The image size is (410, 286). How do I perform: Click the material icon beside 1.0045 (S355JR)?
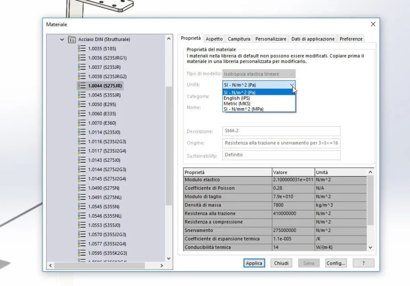click(x=81, y=95)
